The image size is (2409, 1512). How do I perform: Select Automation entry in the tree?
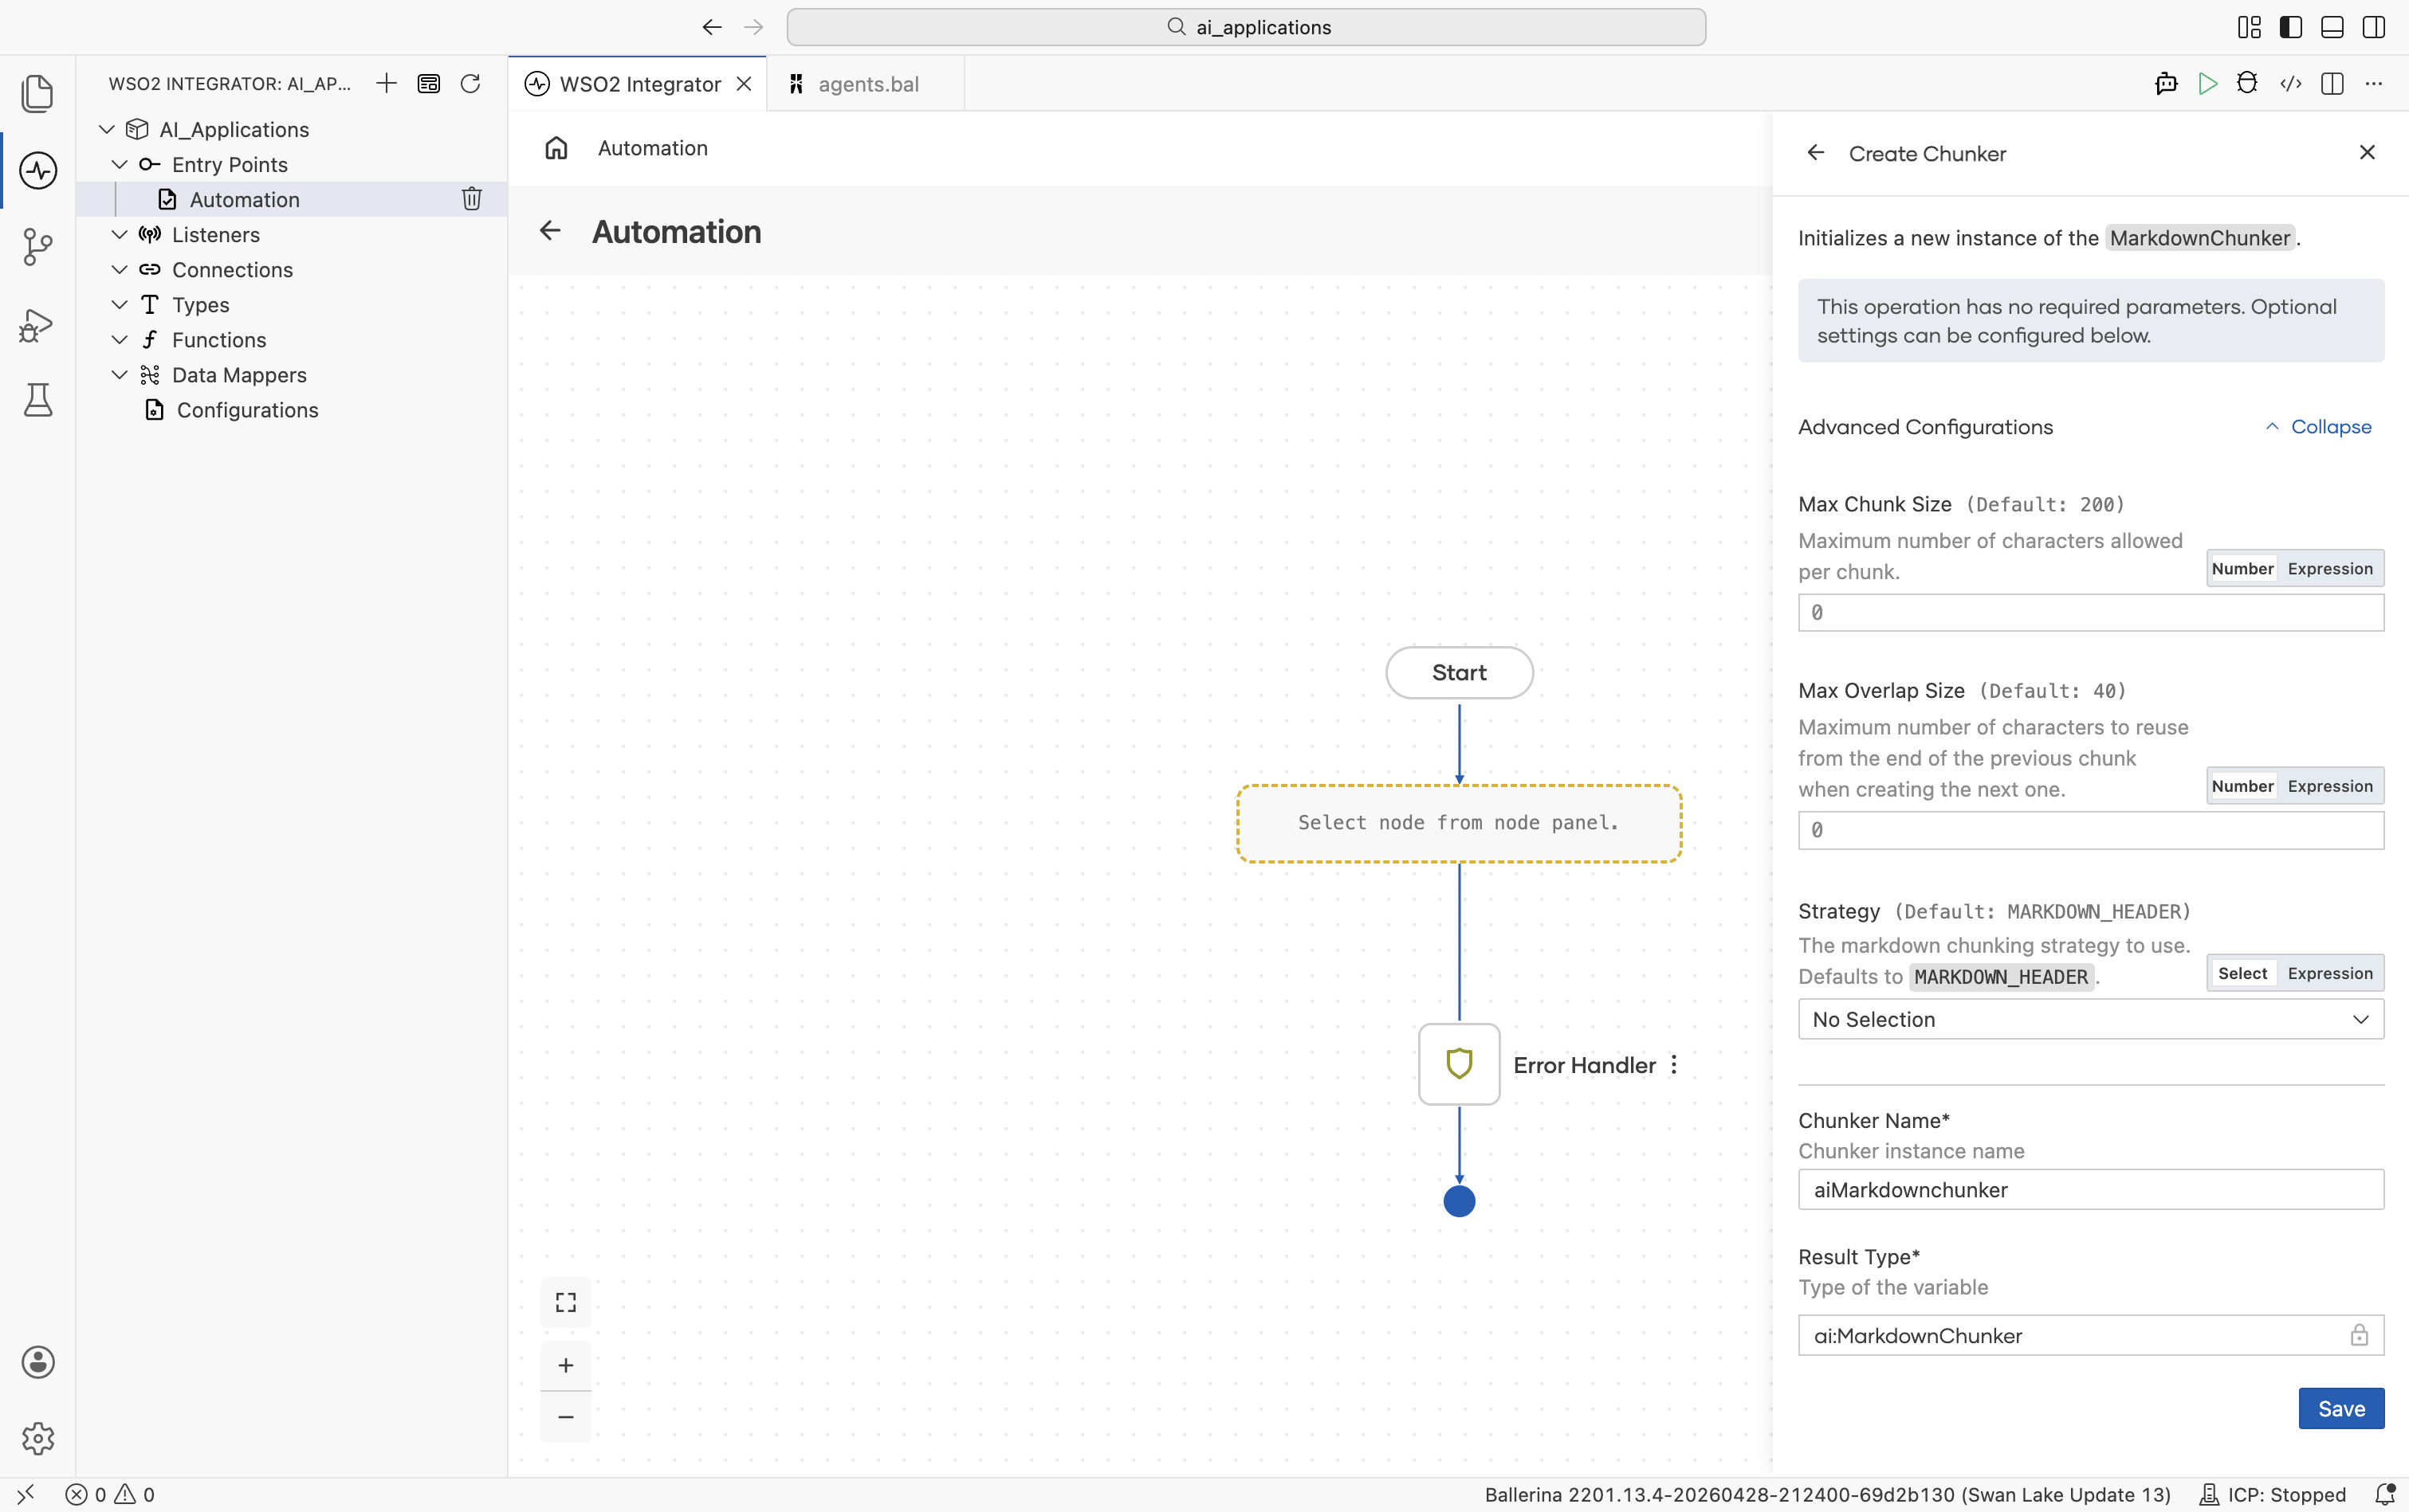(x=292, y=199)
